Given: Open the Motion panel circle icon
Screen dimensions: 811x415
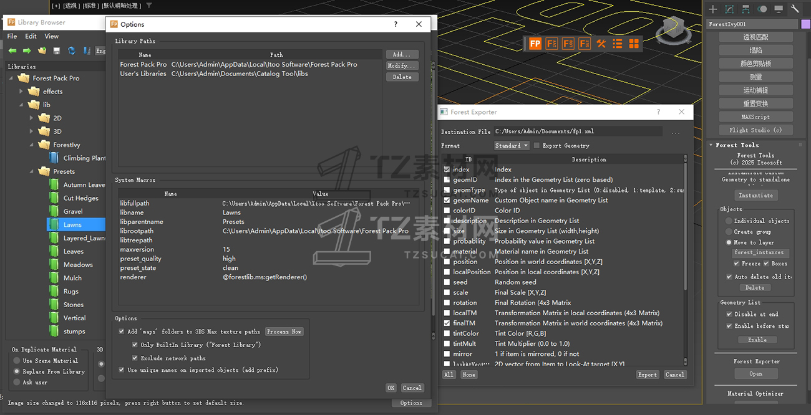Looking at the screenshot, I should (x=762, y=9).
